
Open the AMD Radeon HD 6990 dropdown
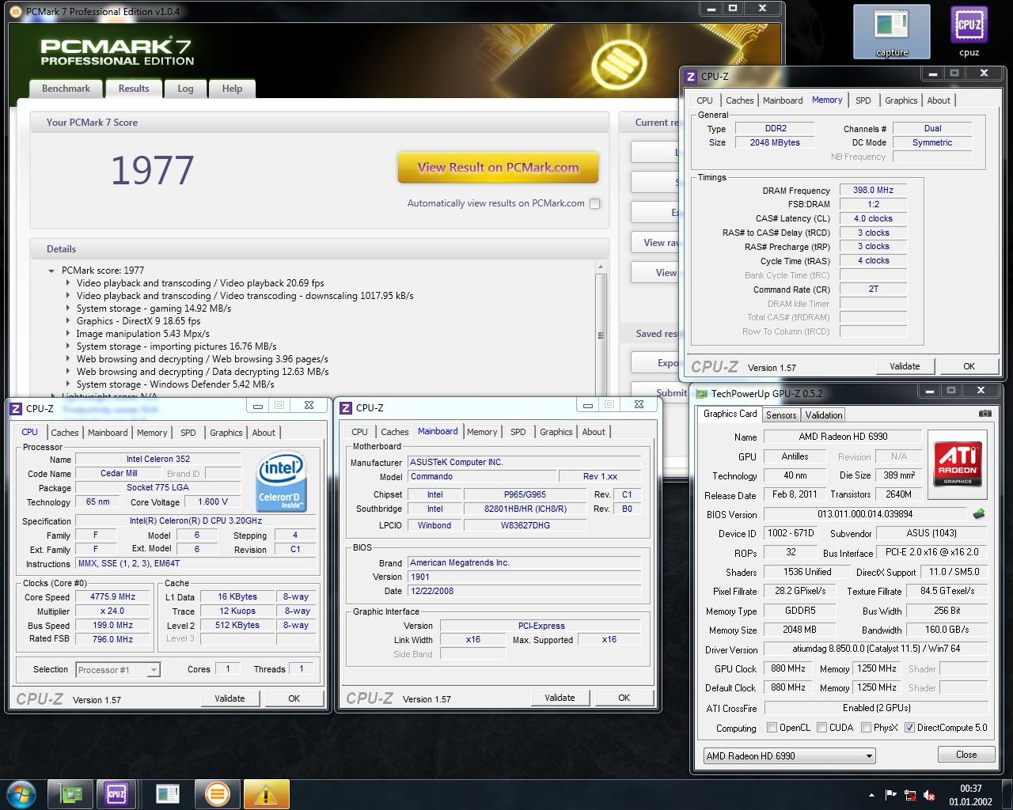789,755
